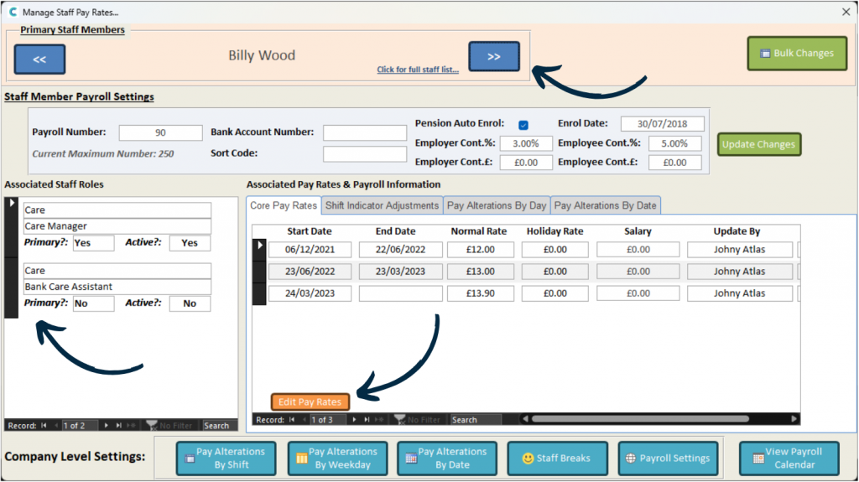Open Pay Alterations By Date settings
This screenshot has width=859, height=482.
click(445, 459)
